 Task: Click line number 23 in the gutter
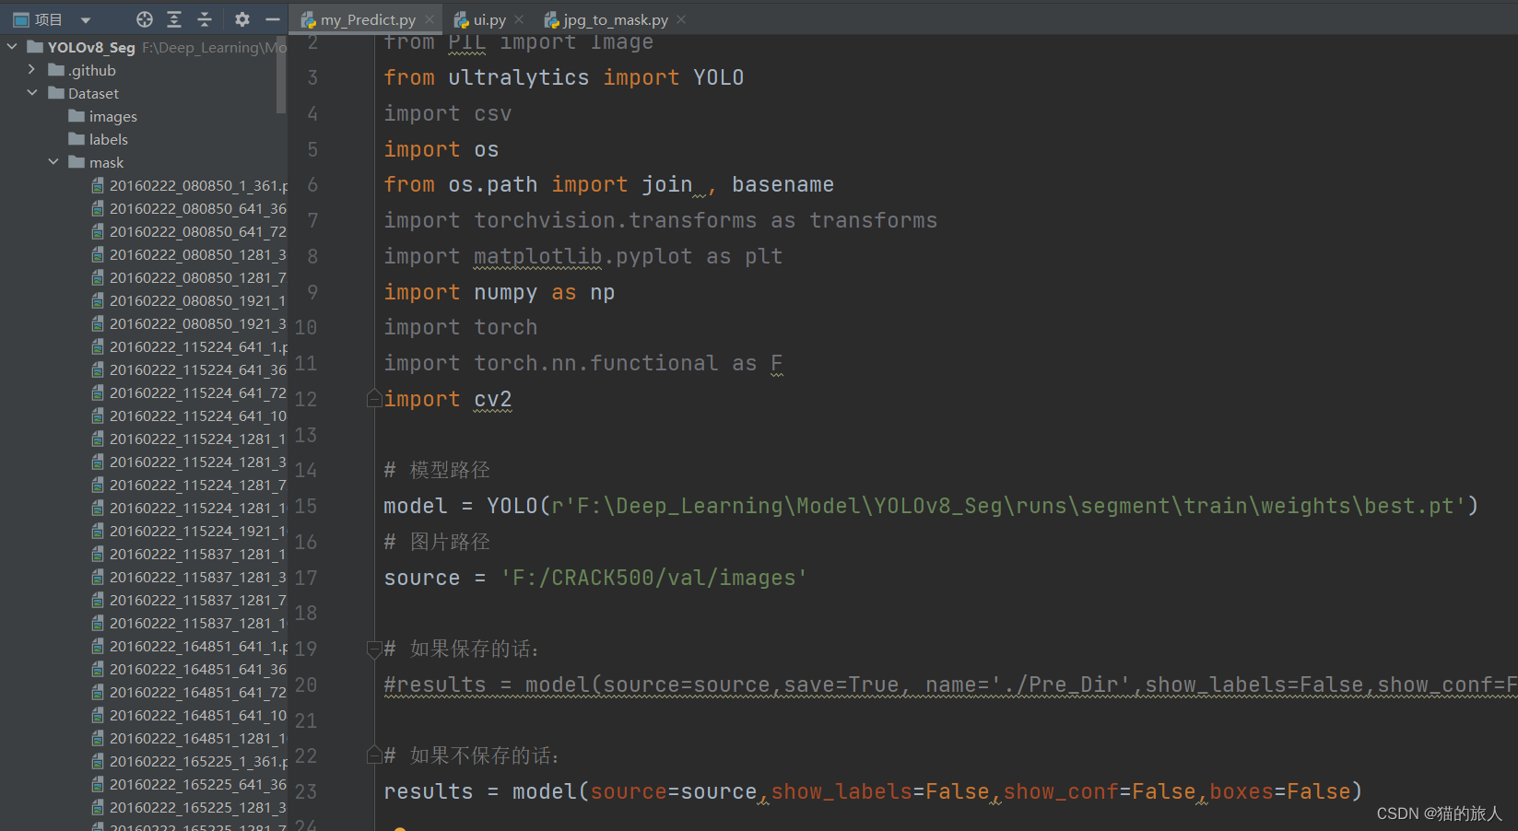tap(306, 792)
